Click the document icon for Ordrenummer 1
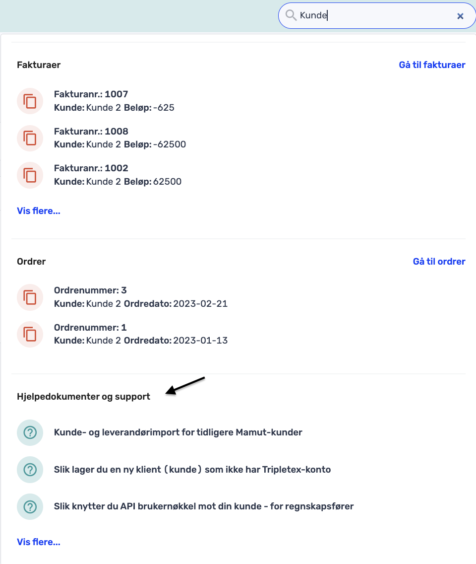The width and height of the screenshot is (476, 564). 30,334
